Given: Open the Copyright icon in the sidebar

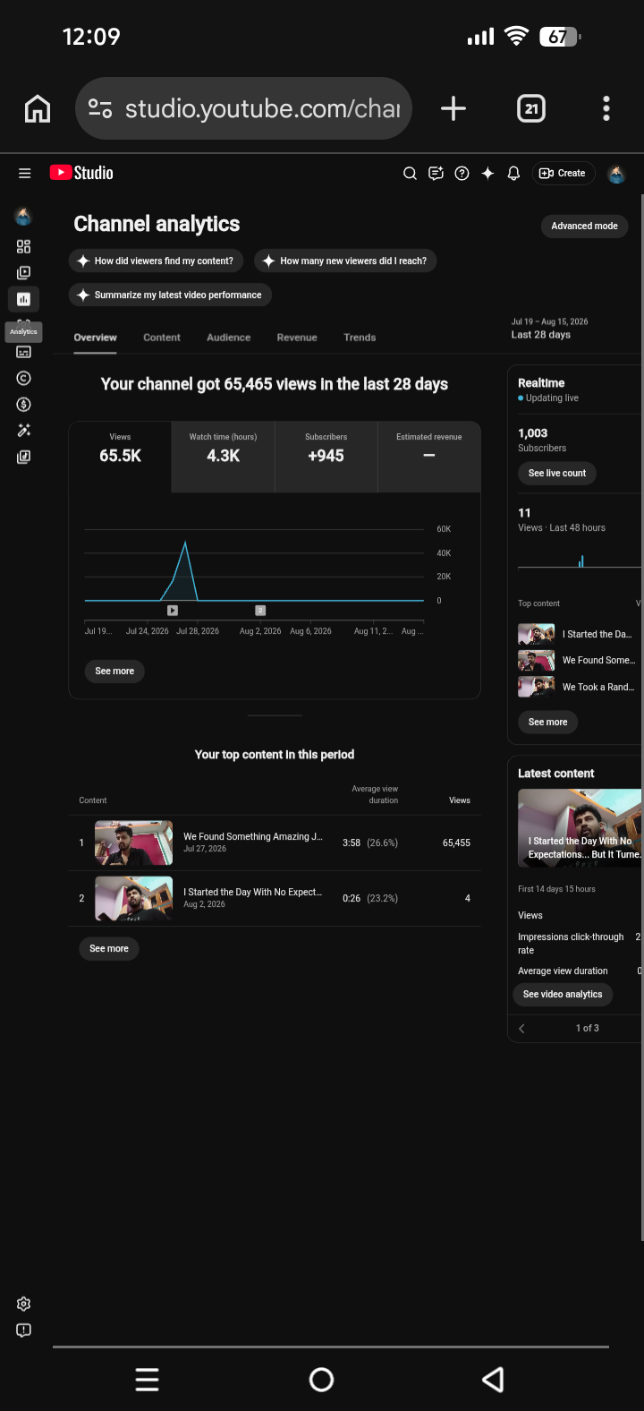Looking at the screenshot, I should 23,378.
